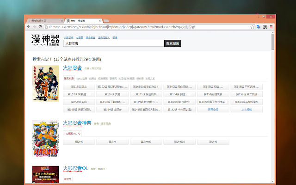Click the page icon in the address bar
The height and width of the screenshot is (185, 296).
pyautogui.click(x=46, y=27)
